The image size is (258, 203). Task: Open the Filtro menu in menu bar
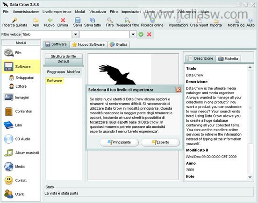tap(114, 12)
